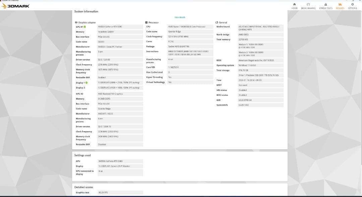This screenshot has height=197, width=362.
Task: Collapse system info via Hide details
Action: tap(180, 17)
